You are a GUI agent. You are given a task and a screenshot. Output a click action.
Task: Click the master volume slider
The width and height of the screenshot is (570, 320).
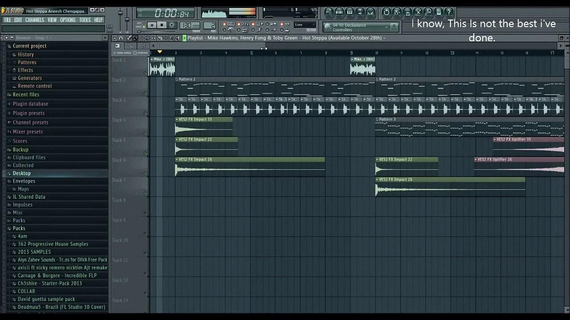point(120,13)
